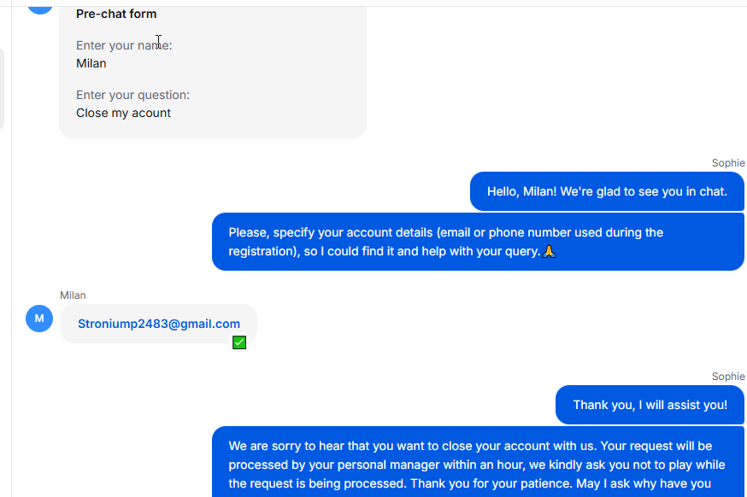
Task: Click the "Enter your name:" label
Action: click(x=124, y=45)
